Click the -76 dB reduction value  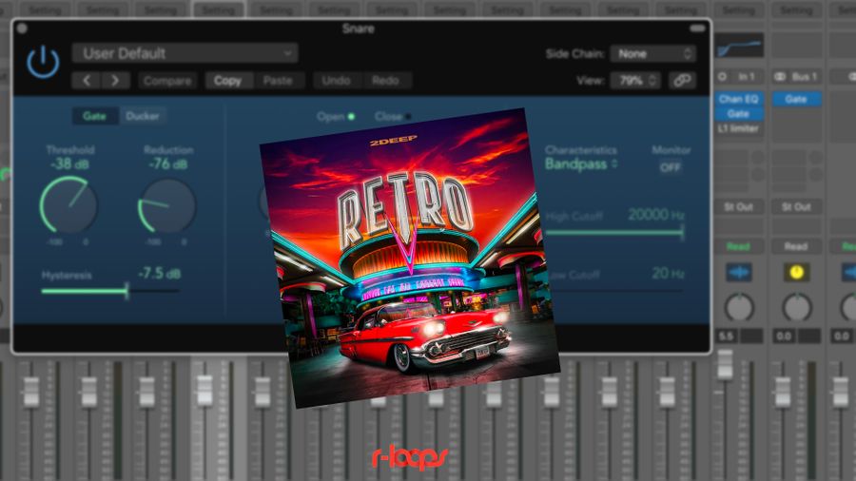167,164
